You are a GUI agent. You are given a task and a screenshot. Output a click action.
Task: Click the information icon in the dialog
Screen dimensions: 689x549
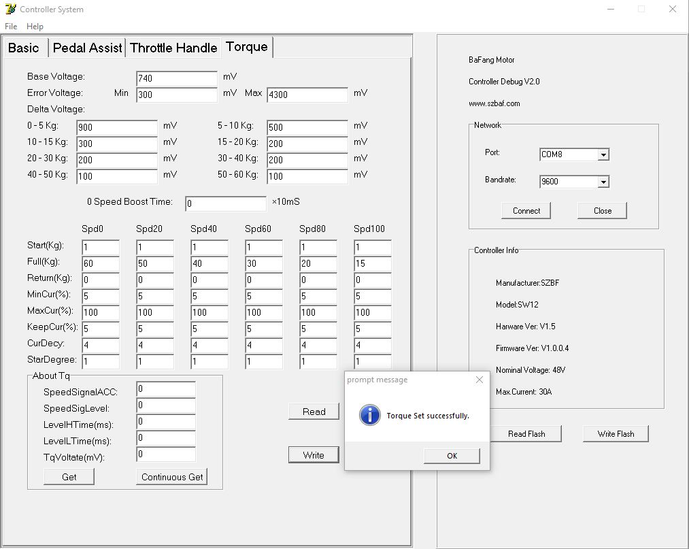pos(370,416)
